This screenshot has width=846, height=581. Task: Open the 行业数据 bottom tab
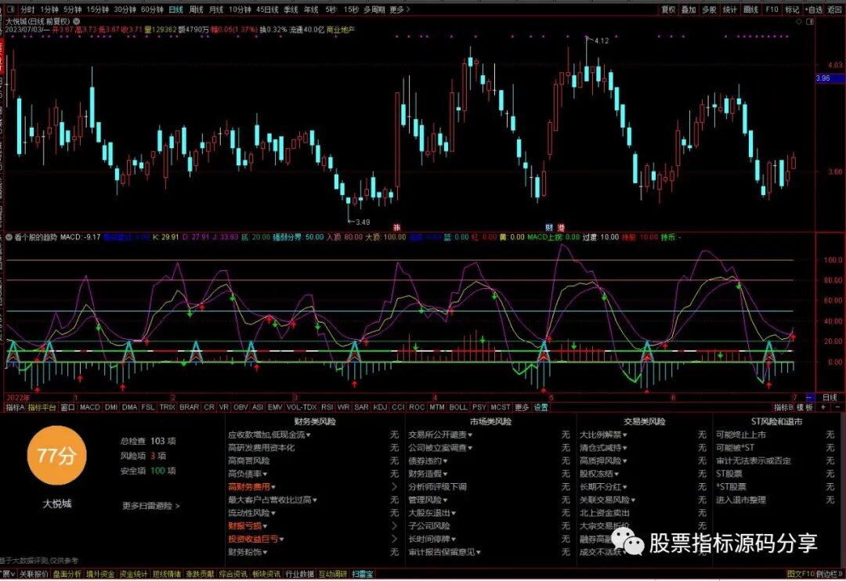(x=299, y=574)
